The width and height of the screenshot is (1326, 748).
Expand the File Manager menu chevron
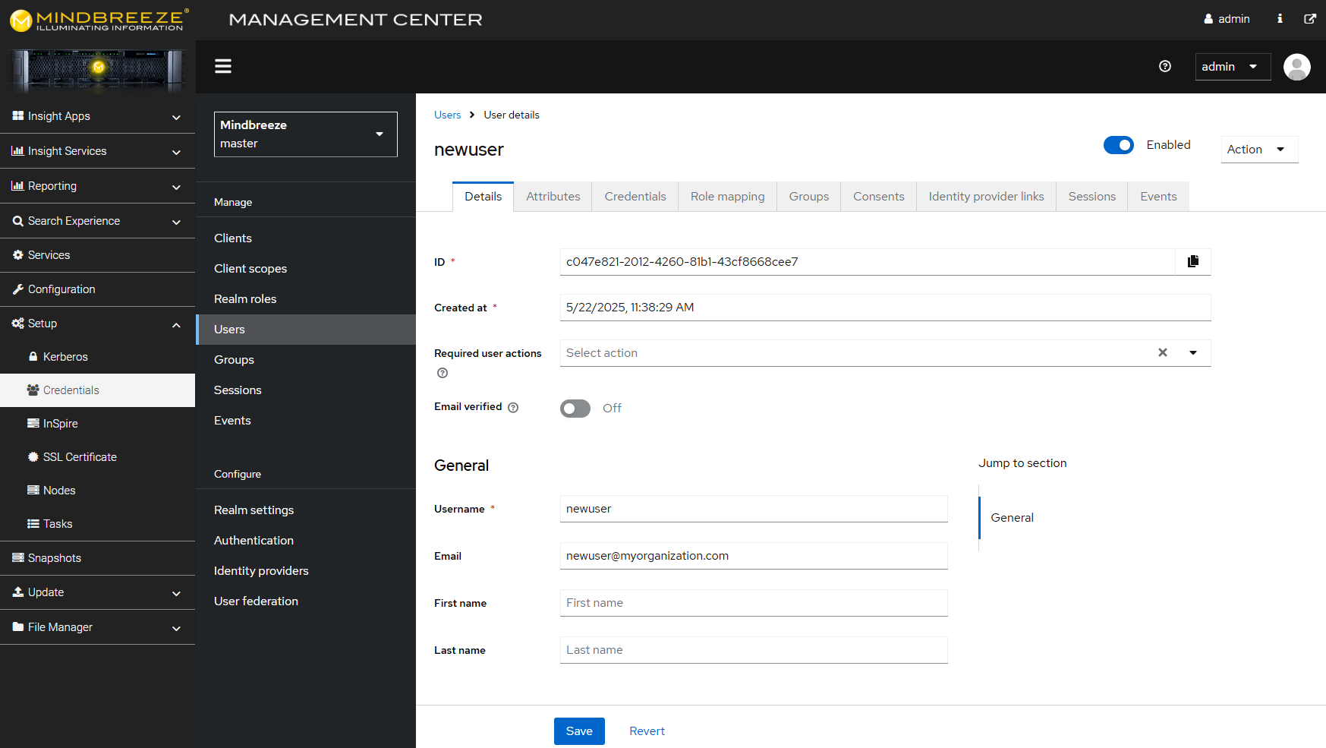176,628
